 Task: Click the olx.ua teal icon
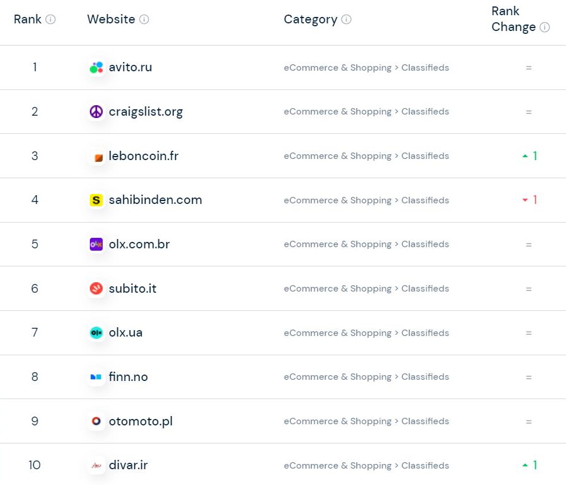click(96, 333)
